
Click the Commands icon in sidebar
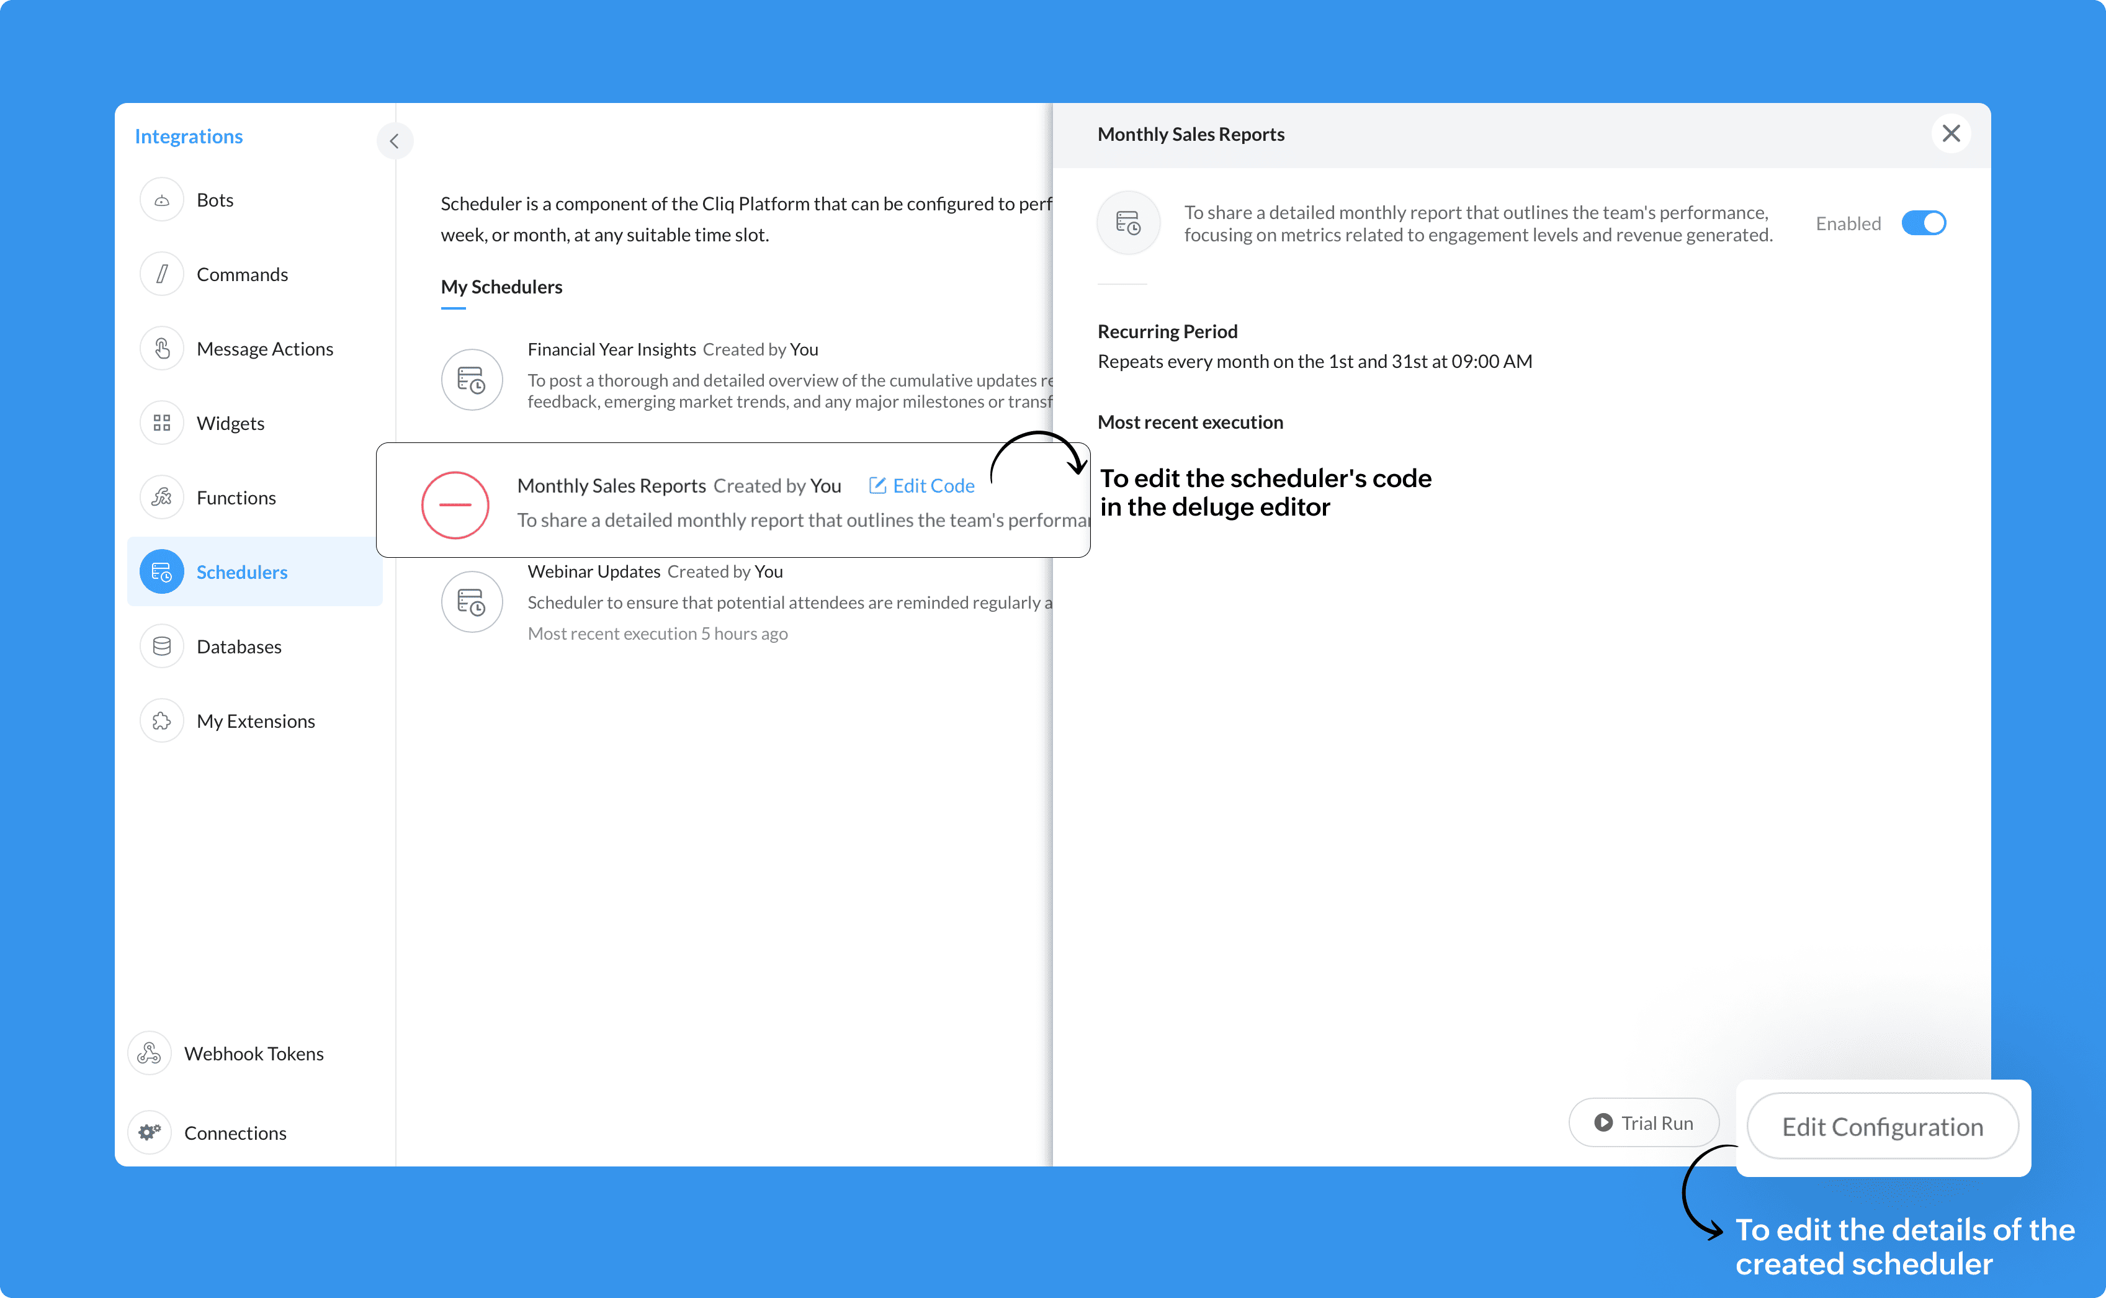point(163,274)
